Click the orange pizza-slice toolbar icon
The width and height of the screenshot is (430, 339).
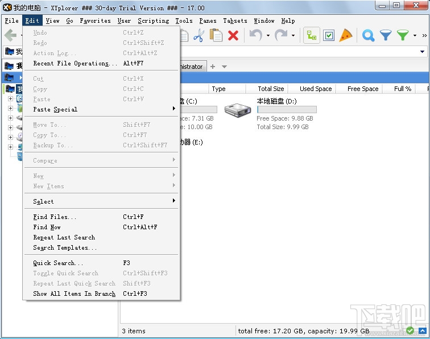point(346,35)
